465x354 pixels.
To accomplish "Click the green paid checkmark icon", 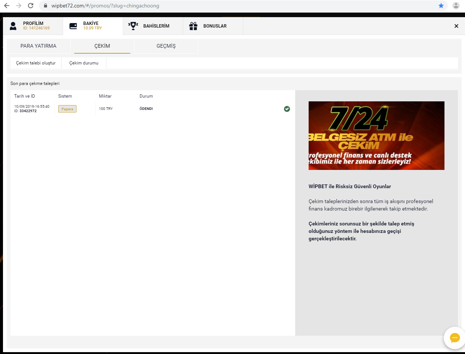I will point(287,109).
